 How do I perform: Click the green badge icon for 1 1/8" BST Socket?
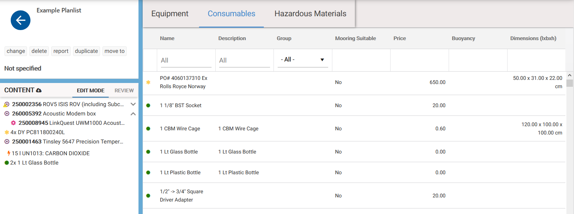tap(148, 105)
